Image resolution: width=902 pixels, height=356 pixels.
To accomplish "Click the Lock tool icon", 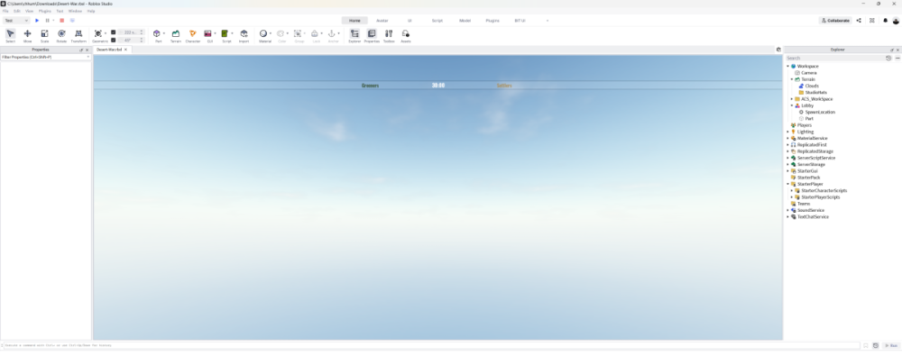I will coord(315,33).
